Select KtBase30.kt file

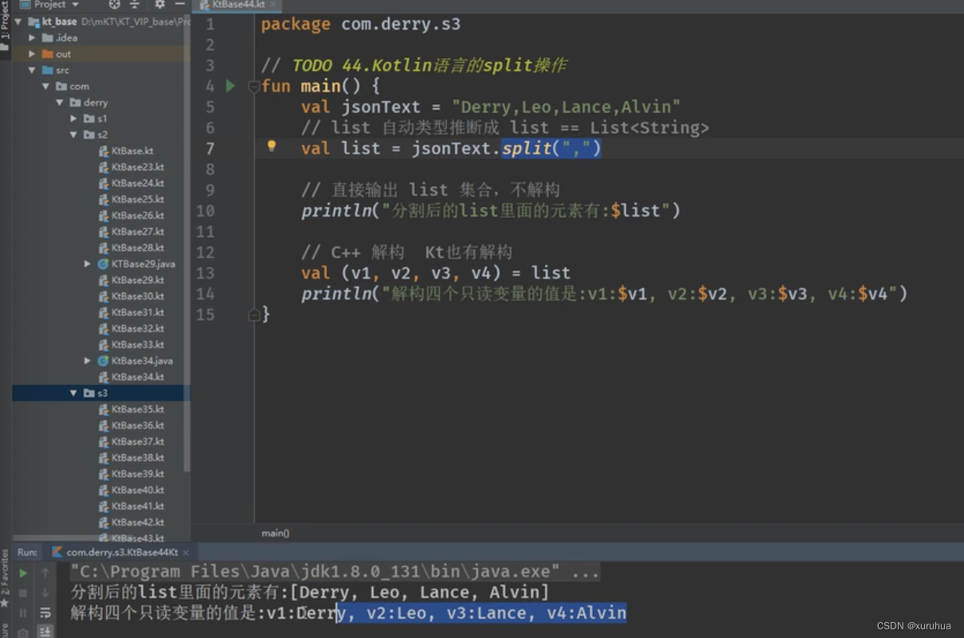click(x=131, y=296)
